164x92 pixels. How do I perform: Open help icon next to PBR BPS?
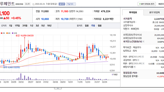tap(143, 63)
